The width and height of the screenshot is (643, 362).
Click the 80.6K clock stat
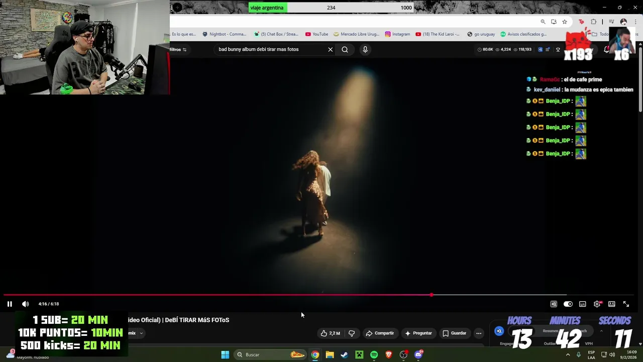[x=485, y=49]
